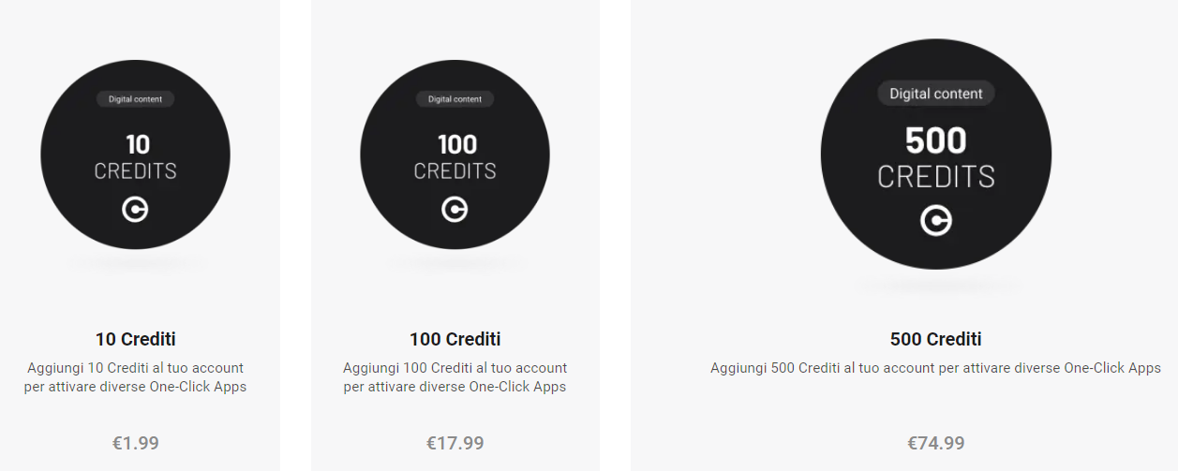
Task: Click the 'Aggiungi 10 Crediti' description text
Action: [135, 377]
